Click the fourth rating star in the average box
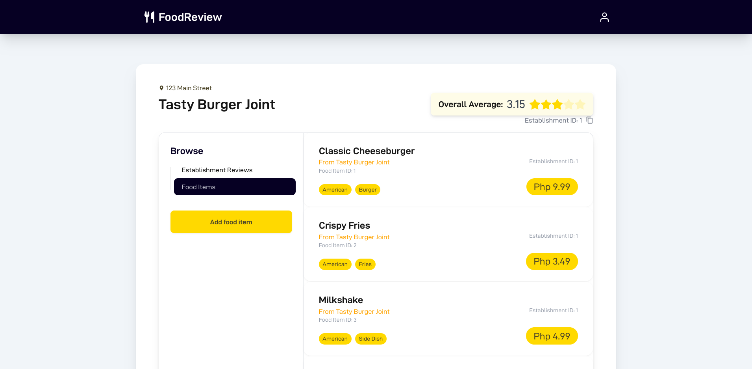 tap(569, 104)
